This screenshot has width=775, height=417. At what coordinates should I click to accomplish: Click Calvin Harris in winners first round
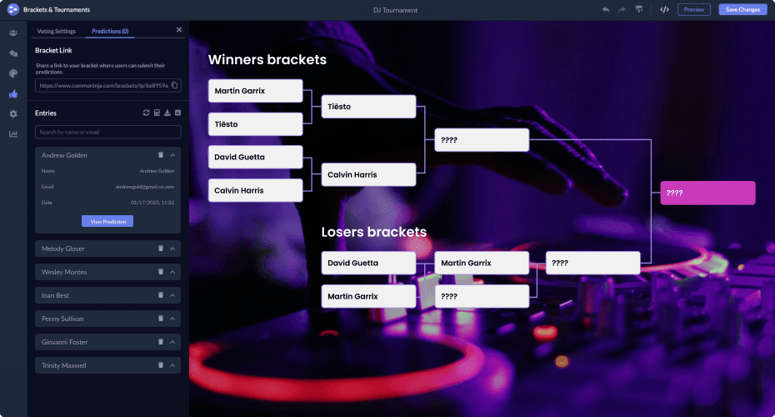pyautogui.click(x=256, y=190)
